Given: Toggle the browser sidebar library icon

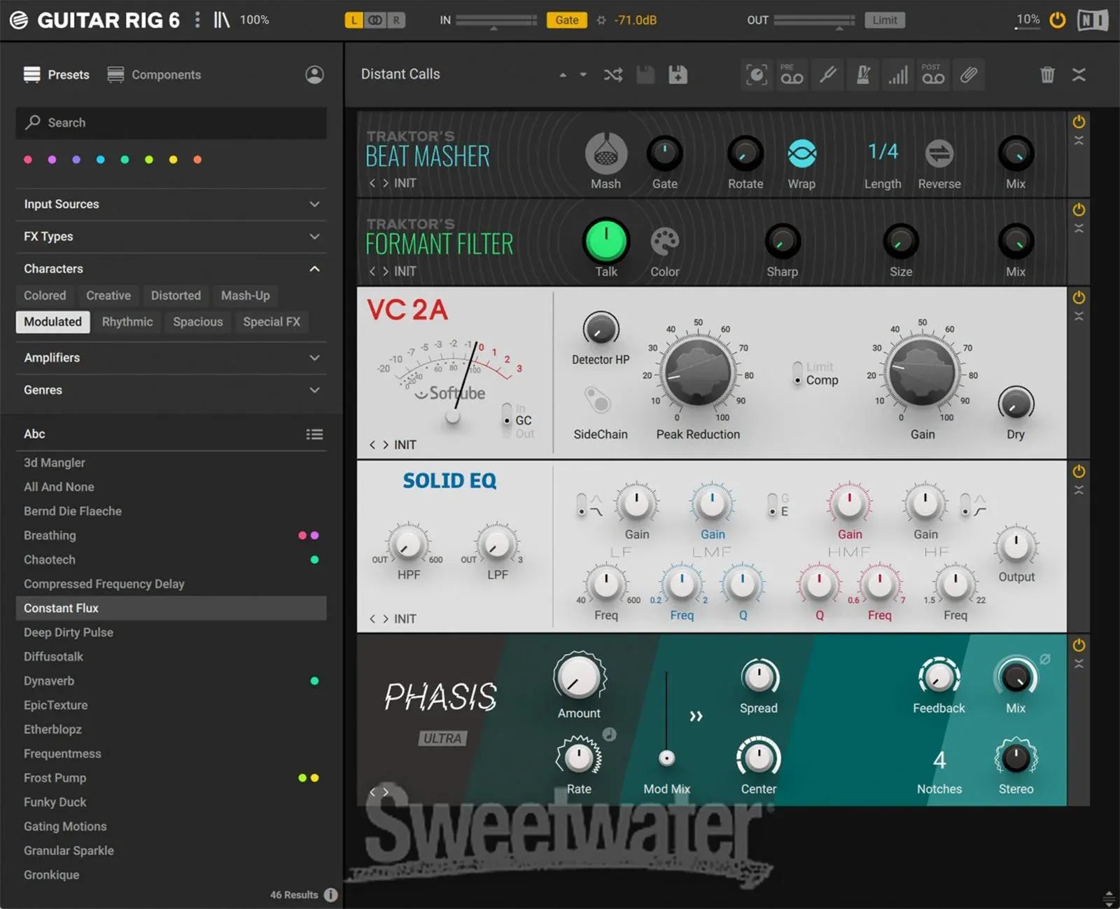Looking at the screenshot, I should (222, 20).
